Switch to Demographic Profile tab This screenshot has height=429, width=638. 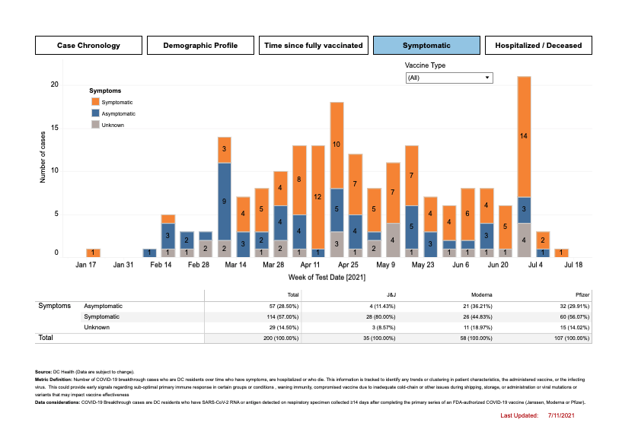coord(200,46)
